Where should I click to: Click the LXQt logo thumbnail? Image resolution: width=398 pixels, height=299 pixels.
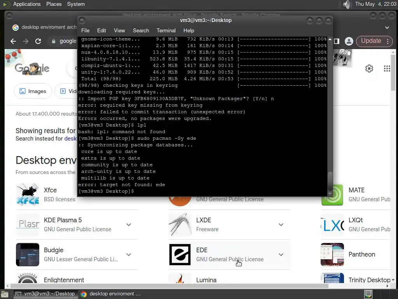pos(332,225)
